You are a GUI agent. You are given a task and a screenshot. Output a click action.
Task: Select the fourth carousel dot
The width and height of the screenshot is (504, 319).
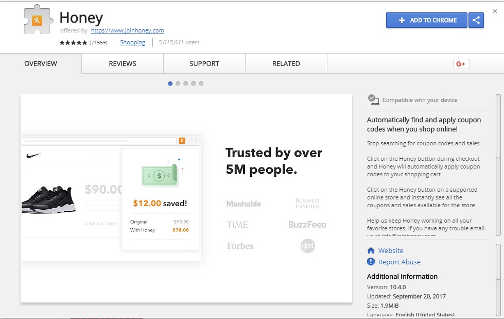point(193,83)
